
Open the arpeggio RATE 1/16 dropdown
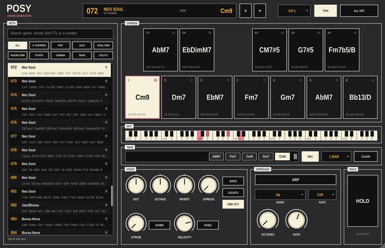tap(322, 195)
